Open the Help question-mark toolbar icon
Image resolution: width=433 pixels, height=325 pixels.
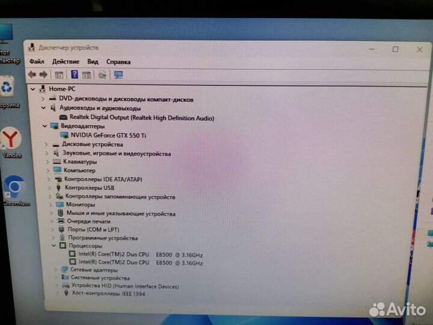[x=75, y=74]
